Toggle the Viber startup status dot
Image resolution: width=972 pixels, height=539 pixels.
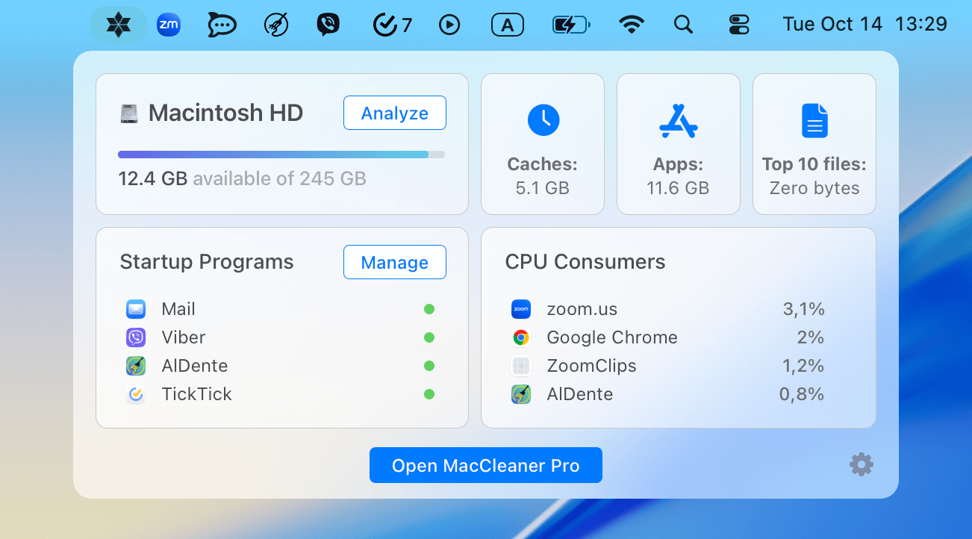[x=429, y=337]
